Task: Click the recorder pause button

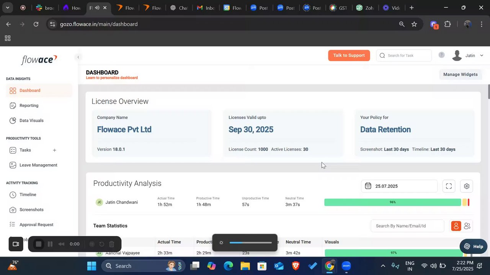Action: (50, 244)
